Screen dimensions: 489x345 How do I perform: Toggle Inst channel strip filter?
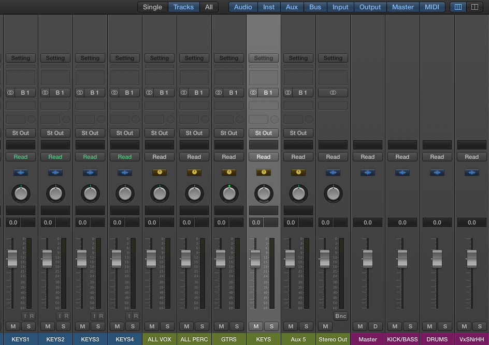(x=269, y=7)
